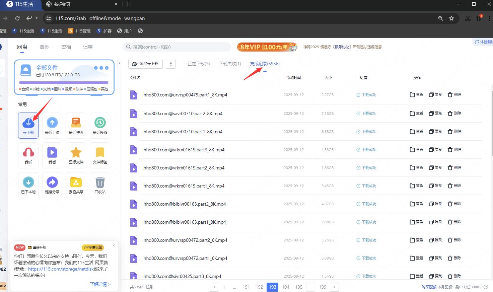Click the 了解详情 link in notification
The height and width of the screenshot is (292, 493).
tap(100, 284)
